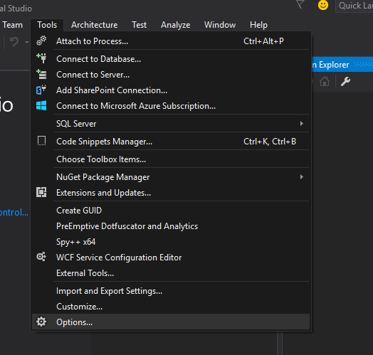Expand the NuGet Package Manager submenu
This screenshot has height=355, width=373.
click(x=302, y=177)
